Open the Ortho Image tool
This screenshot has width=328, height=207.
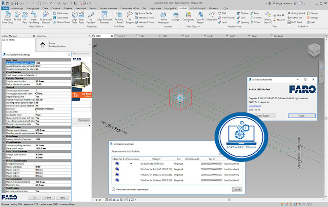point(60,13)
